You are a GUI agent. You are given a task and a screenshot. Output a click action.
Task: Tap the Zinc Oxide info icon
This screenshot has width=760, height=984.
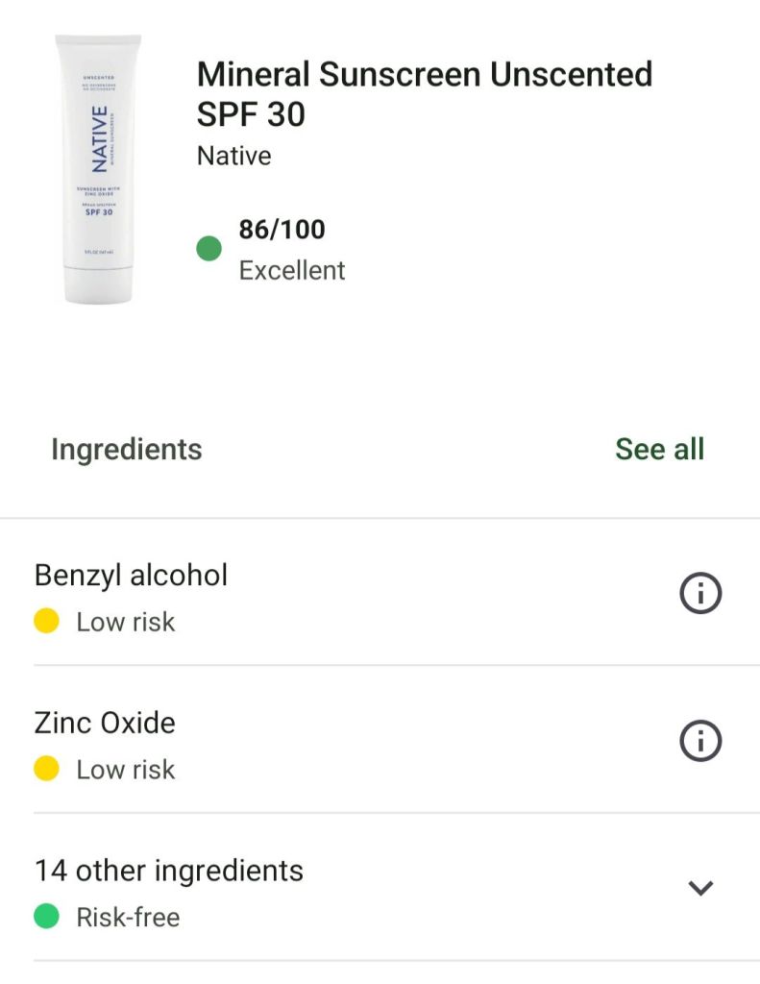(700, 742)
